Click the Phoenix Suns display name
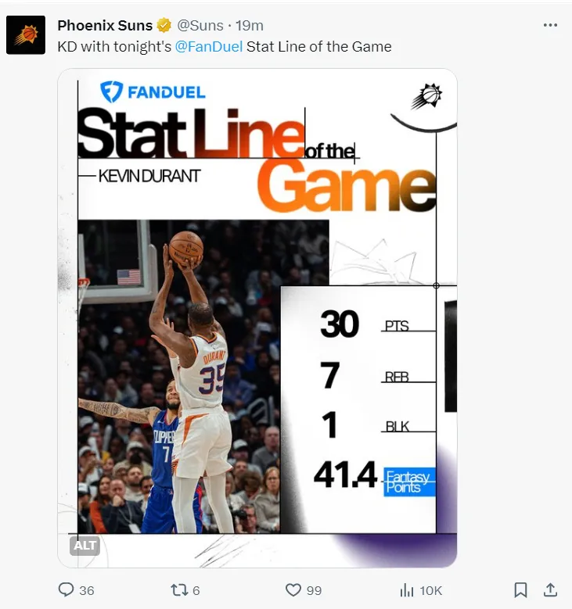The height and width of the screenshot is (609, 572). pyautogui.click(x=105, y=26)
